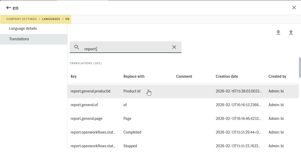Close the en language panel
Viewport: 301px width, 152px height.
pyautogui.click(x=294, y=8)
